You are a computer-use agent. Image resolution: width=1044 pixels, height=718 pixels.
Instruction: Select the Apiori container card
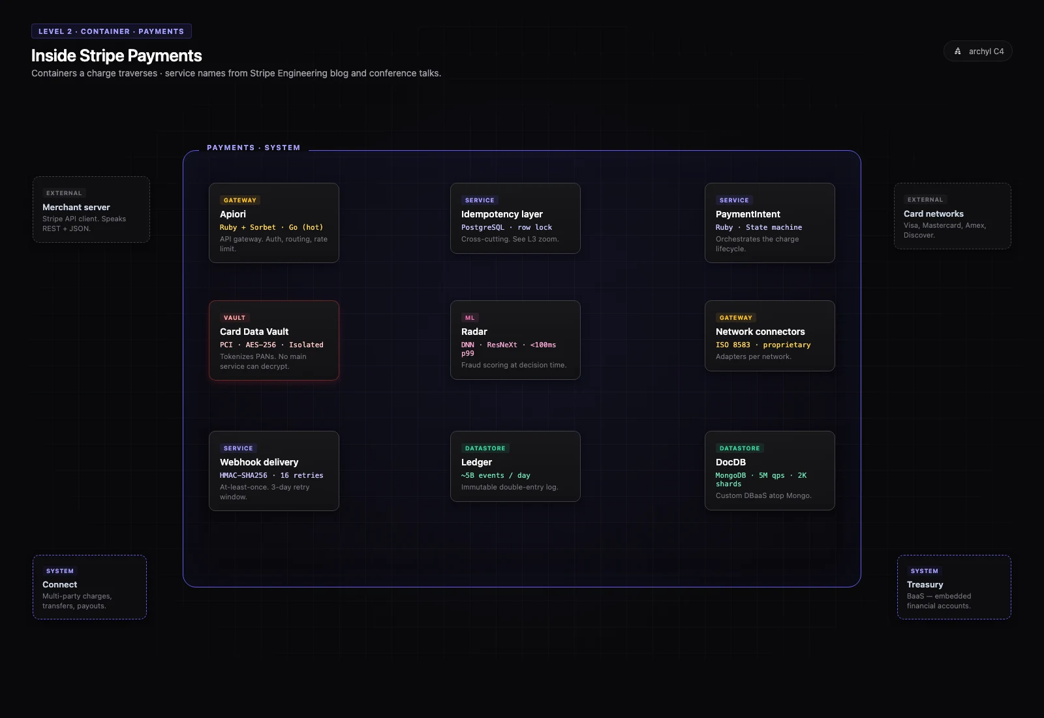[274, 223]
